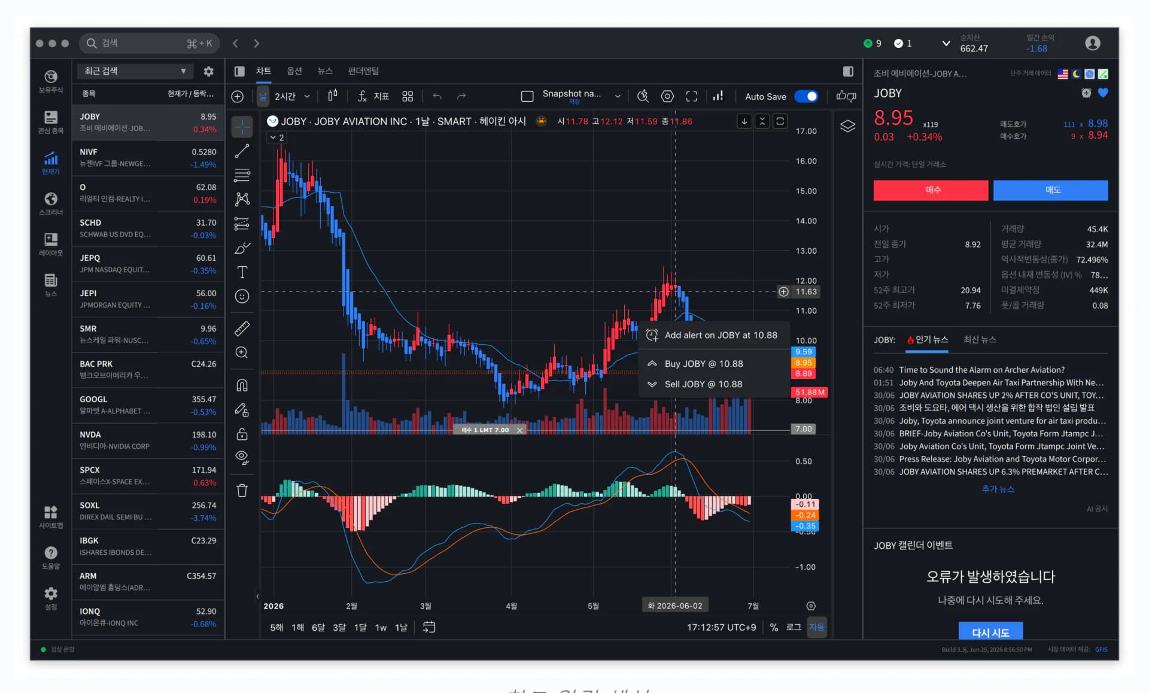Toggle the 로그 logarithmic scale
Viewport: 1149px width, 693px height.
click(794, 627)
